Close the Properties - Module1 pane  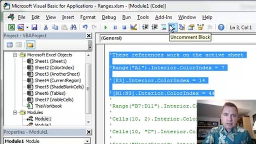pyautogui.click(x=89, y=132)
